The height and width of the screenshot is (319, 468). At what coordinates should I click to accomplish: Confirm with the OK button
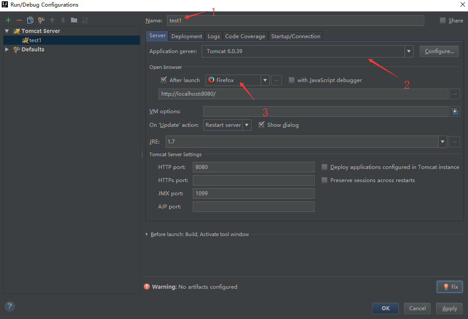click(x=385, y=308)
